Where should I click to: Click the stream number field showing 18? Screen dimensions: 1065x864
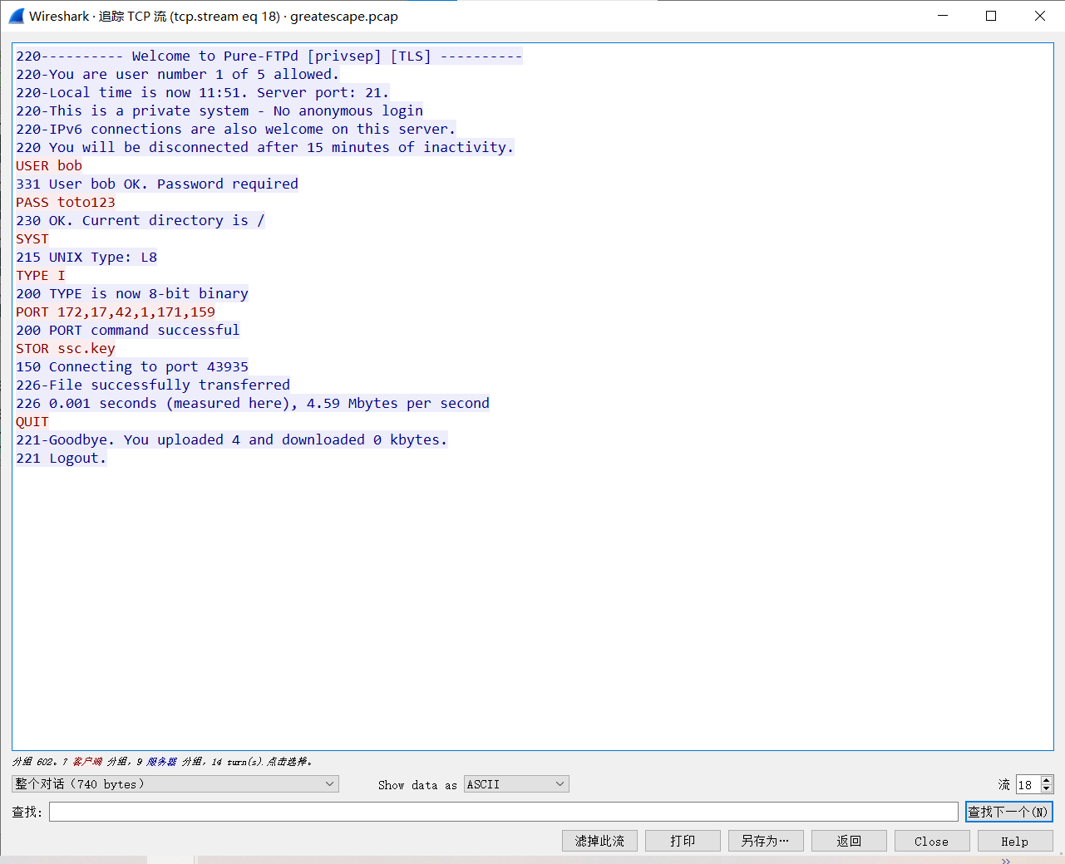coord(1028,784)
